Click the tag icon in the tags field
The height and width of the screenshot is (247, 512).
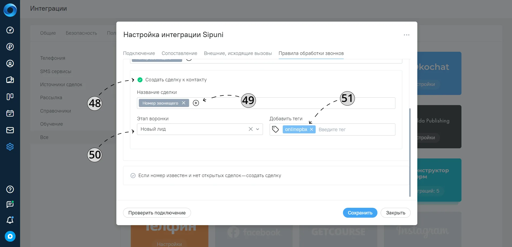coord(276,129)
